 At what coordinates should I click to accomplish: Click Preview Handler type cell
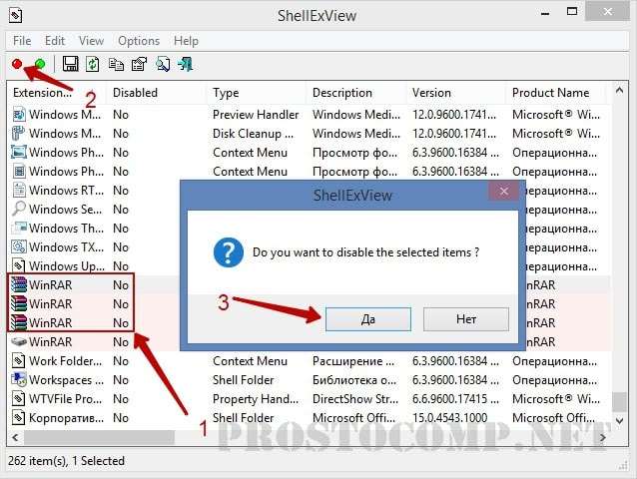[x=256, y=115]
